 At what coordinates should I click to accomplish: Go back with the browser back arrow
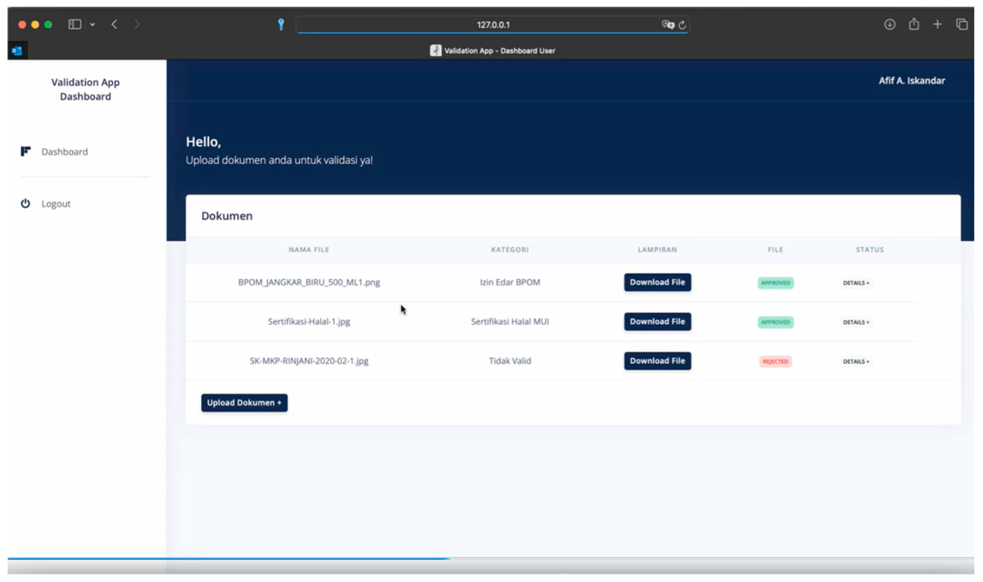pos(114,25)
